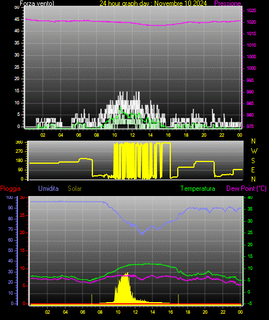Select the Umidita legend label

tap(48, 189)
